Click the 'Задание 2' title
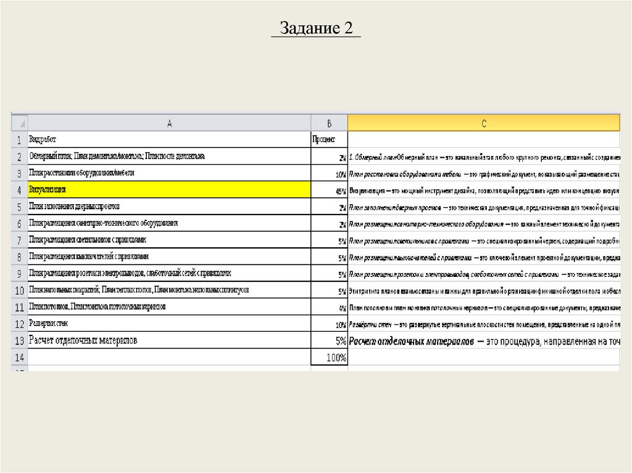632x473 pixels. 316,28
